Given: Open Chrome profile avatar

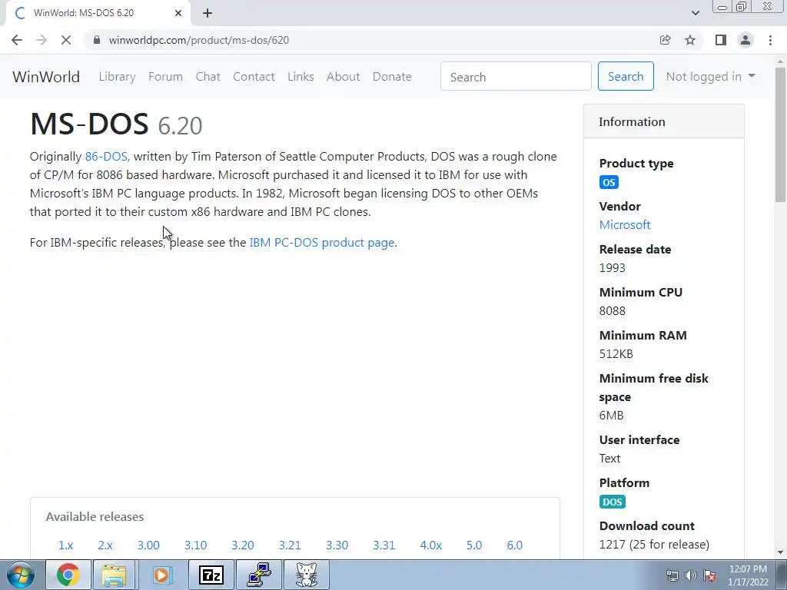Looking at the screenshot, I should 745,40.
